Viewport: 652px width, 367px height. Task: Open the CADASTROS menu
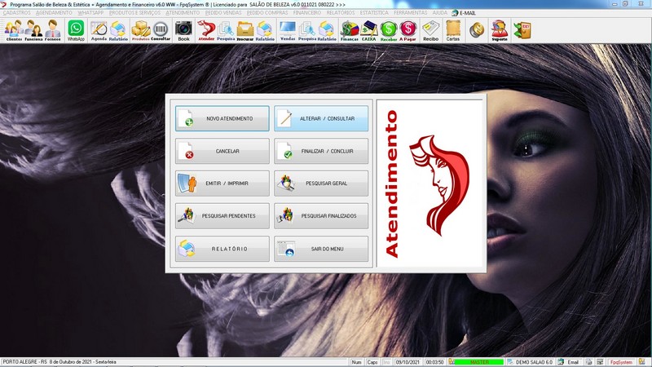pos(16,13)
